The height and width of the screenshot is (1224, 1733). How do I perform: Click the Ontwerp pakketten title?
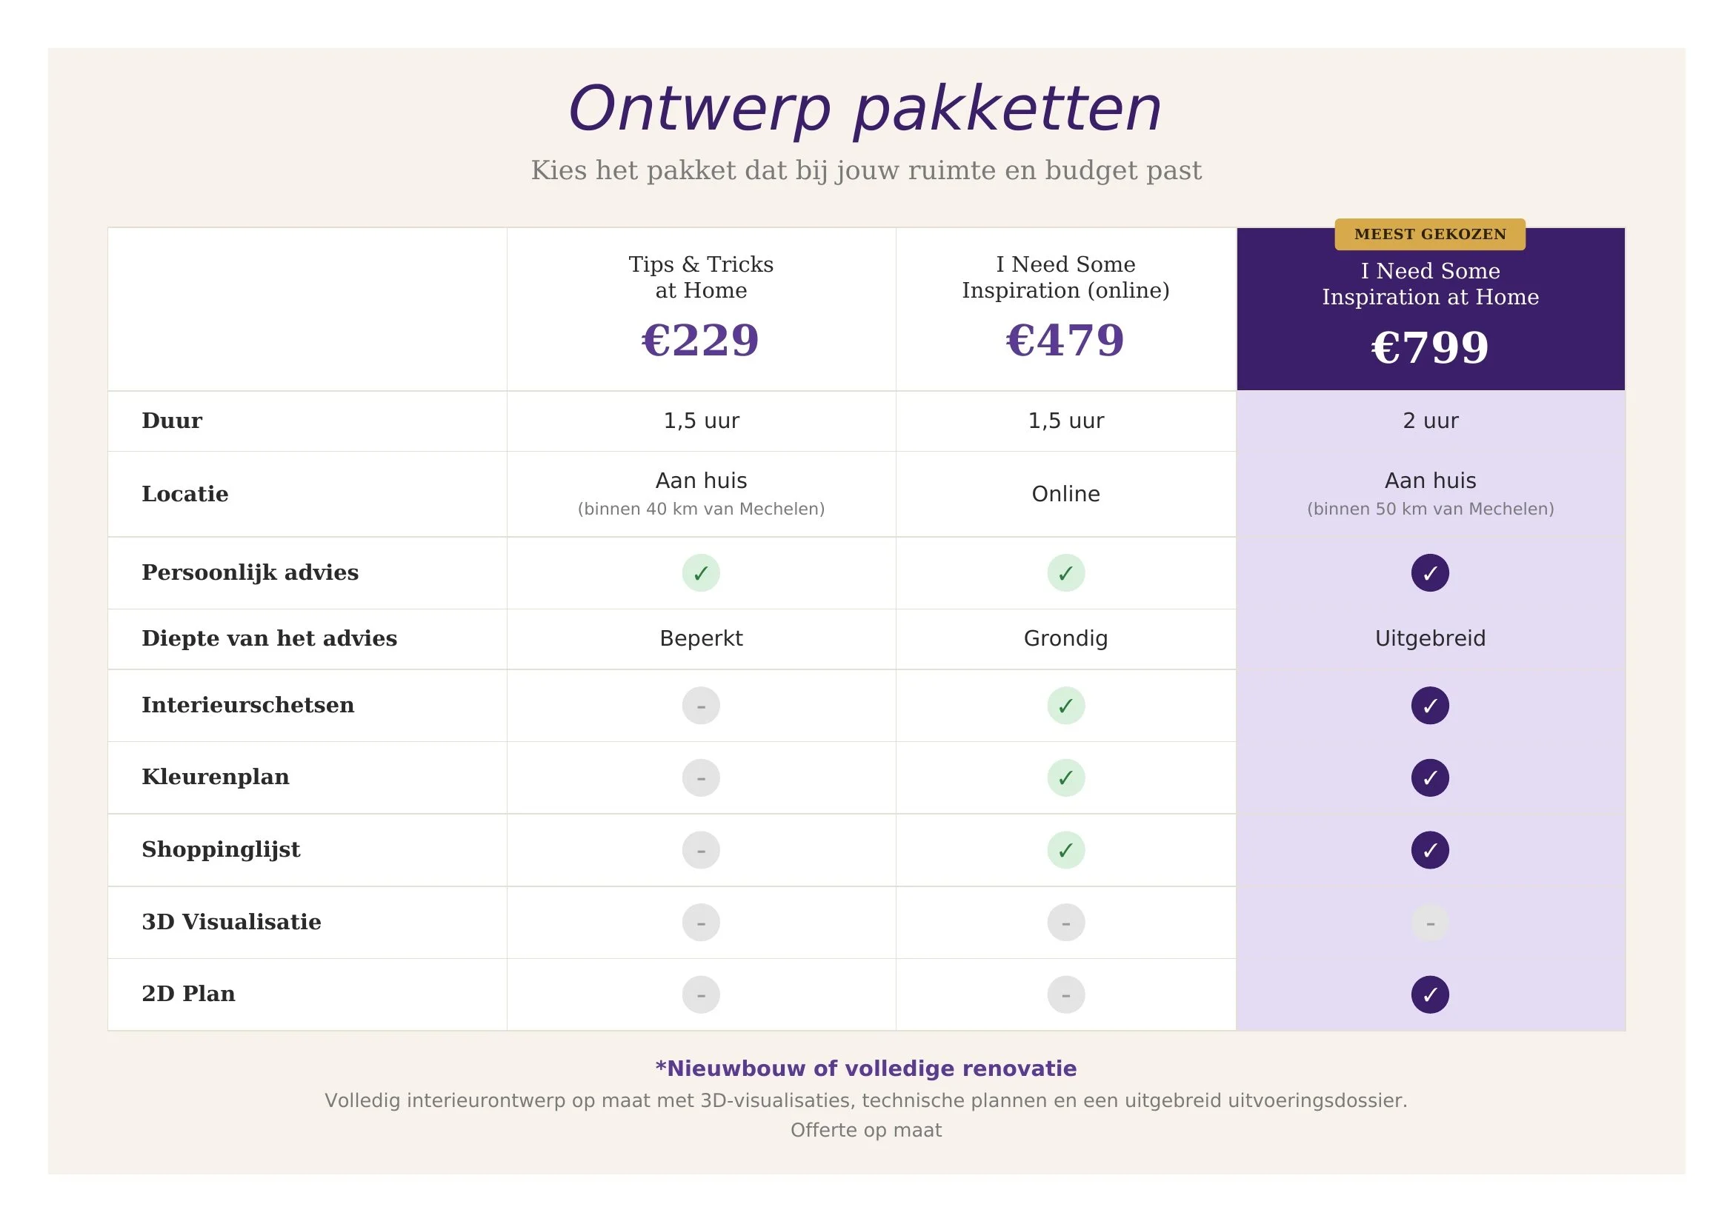click(x=865, y=110)
